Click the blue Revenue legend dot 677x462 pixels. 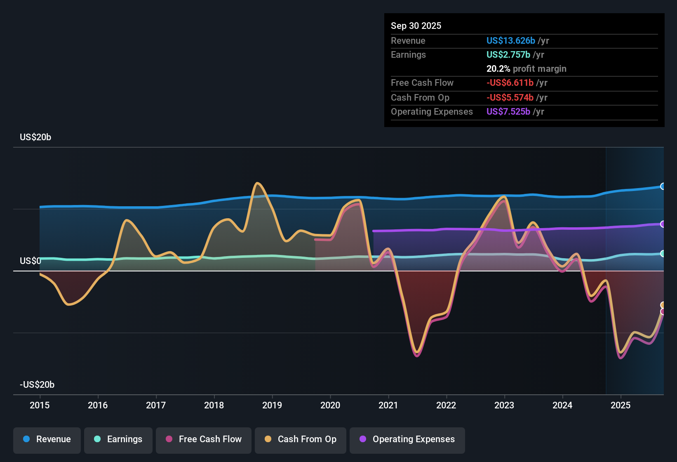click(26, 440)
